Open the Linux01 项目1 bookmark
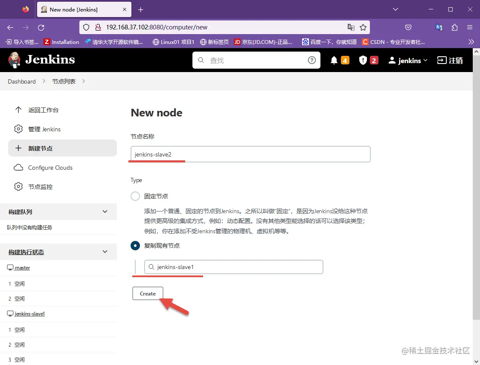This screenshot has width=480, height=365. [174, 42]
